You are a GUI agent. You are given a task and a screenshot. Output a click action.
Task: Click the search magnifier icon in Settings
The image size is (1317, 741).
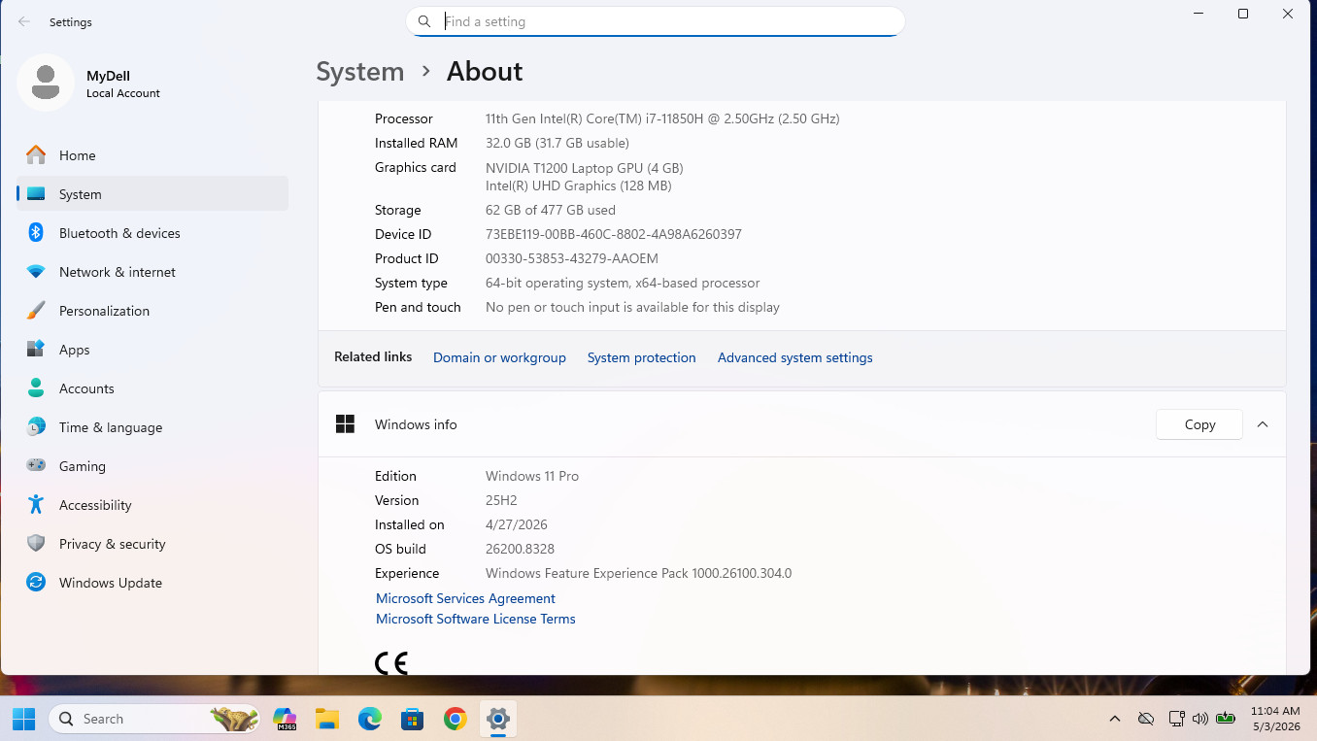coord(424,21)
